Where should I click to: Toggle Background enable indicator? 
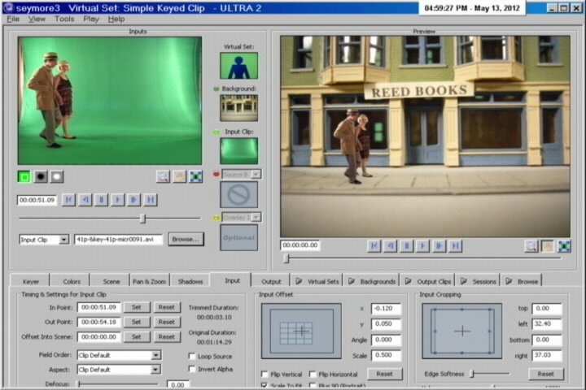[x=216, y=89]
